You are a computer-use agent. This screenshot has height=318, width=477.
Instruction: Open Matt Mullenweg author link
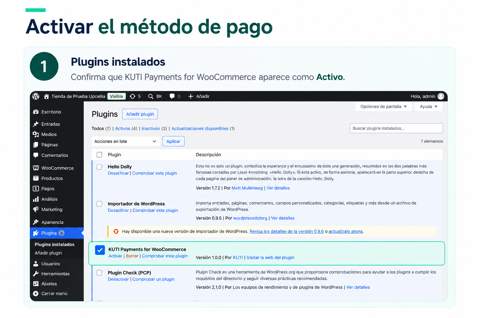tap(247, 188)
